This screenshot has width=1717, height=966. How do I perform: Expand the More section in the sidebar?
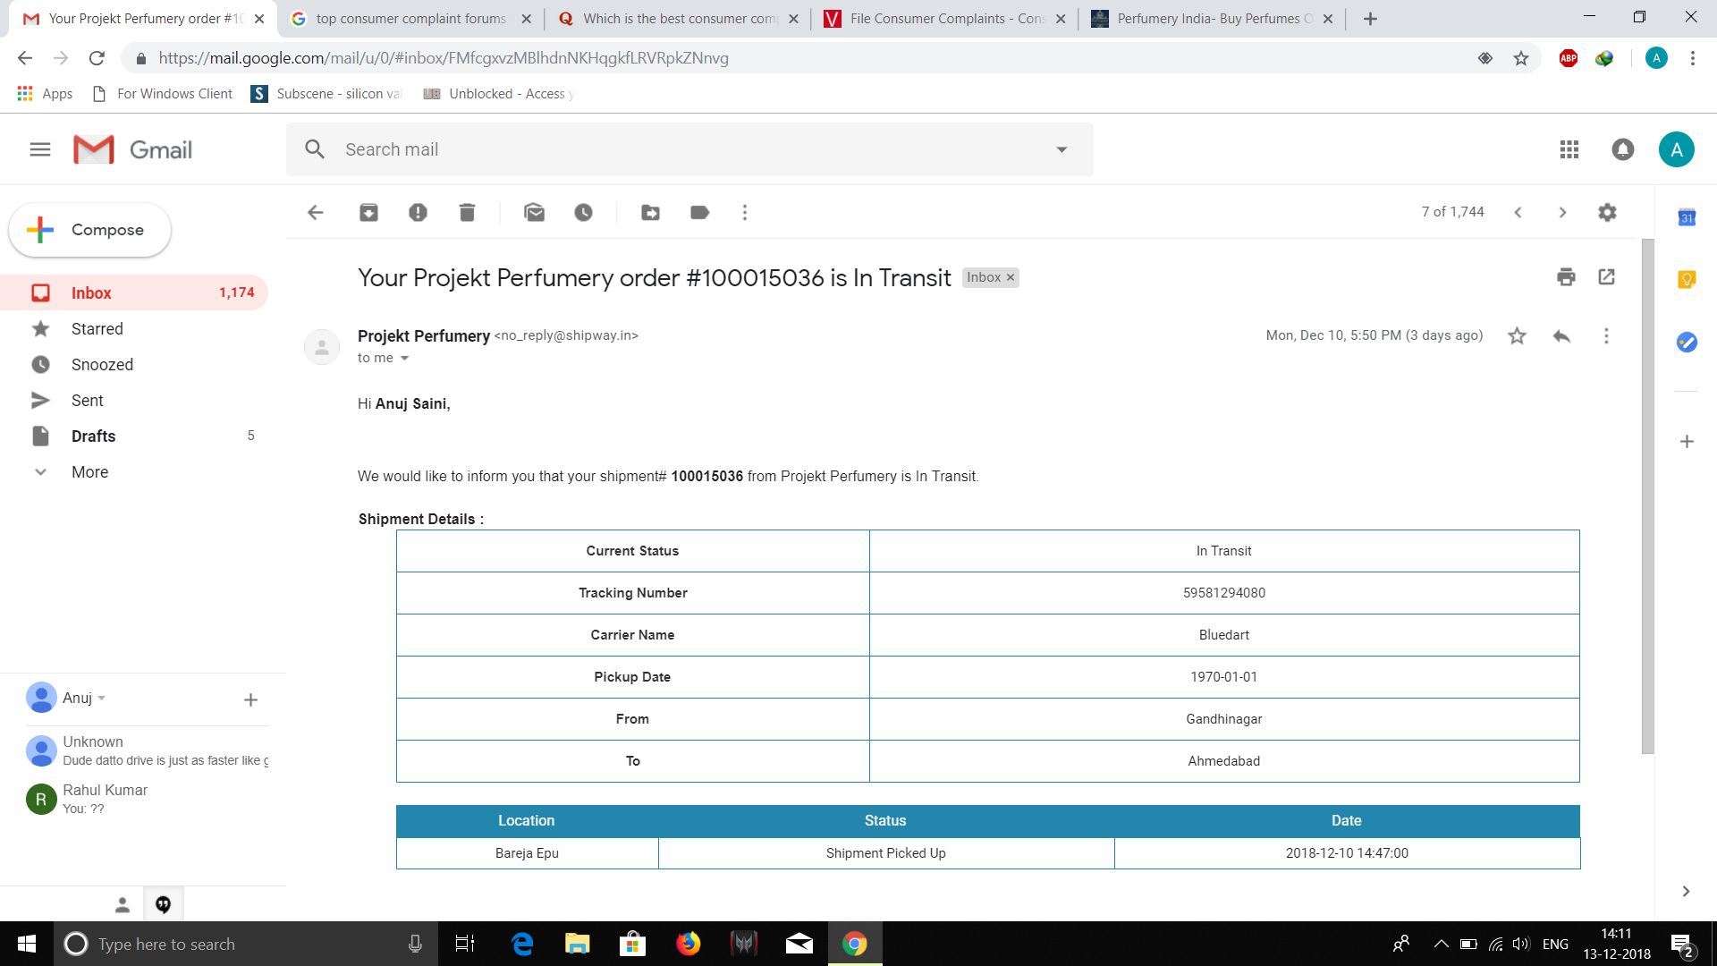(x=89, y=472)
